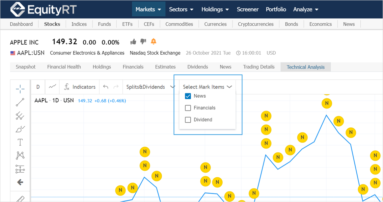Viewport: 383px width, 202px height.
Task: Switch to the Dividends tab
Action: (198, 67)
